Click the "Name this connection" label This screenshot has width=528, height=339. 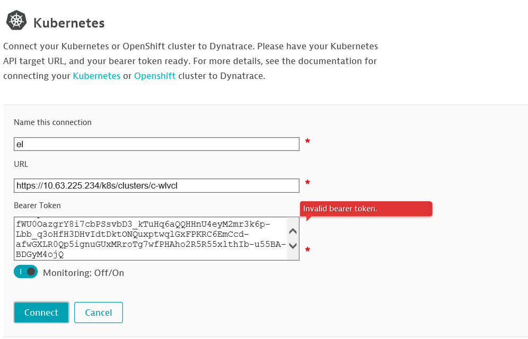point(52,122)
